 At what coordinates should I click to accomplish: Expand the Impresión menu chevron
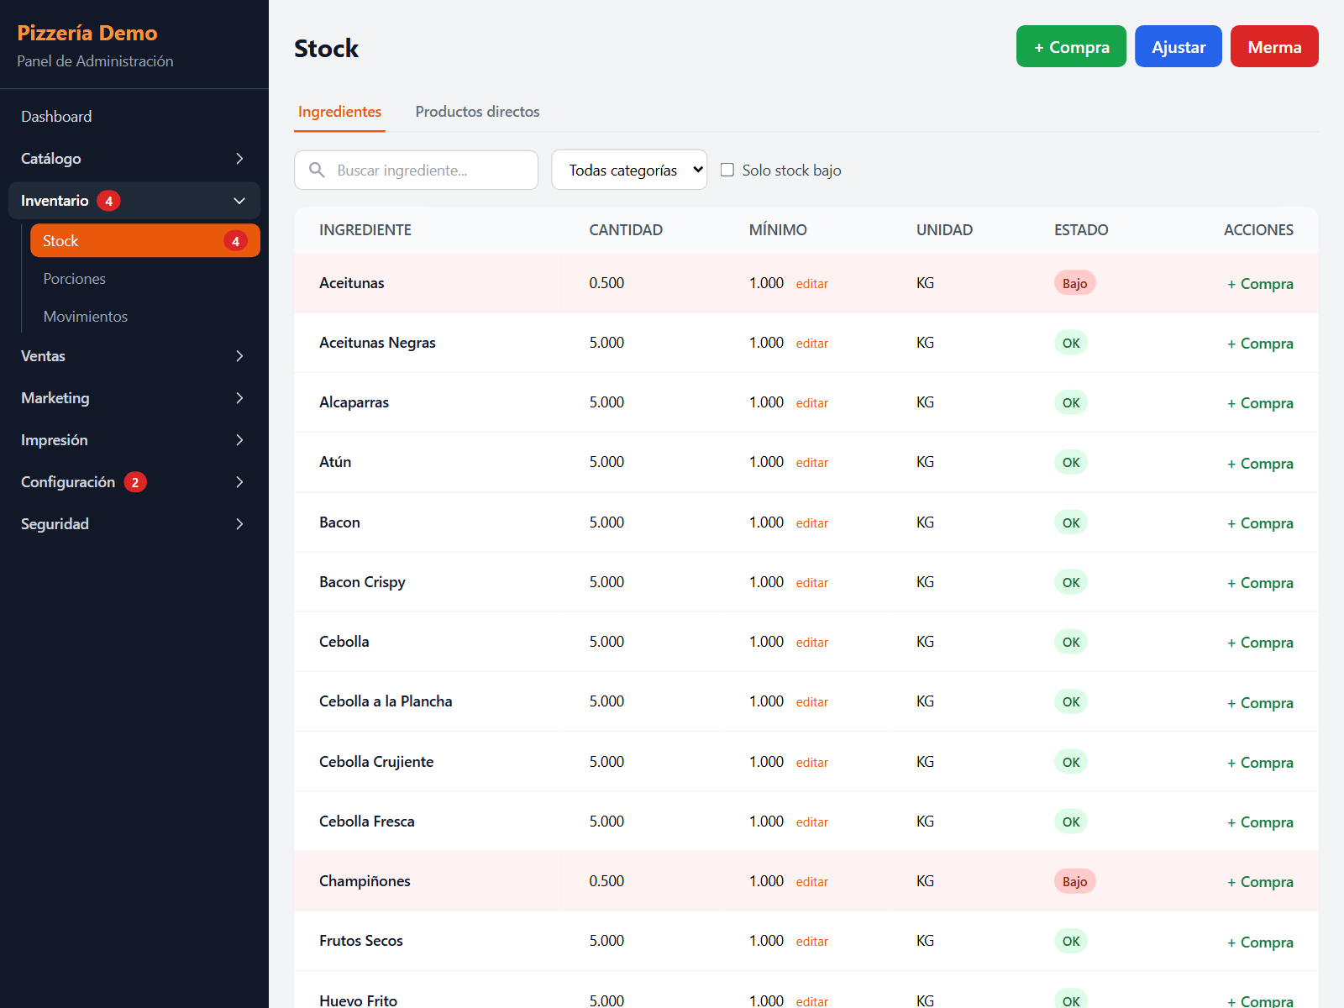tap(239, 440)
